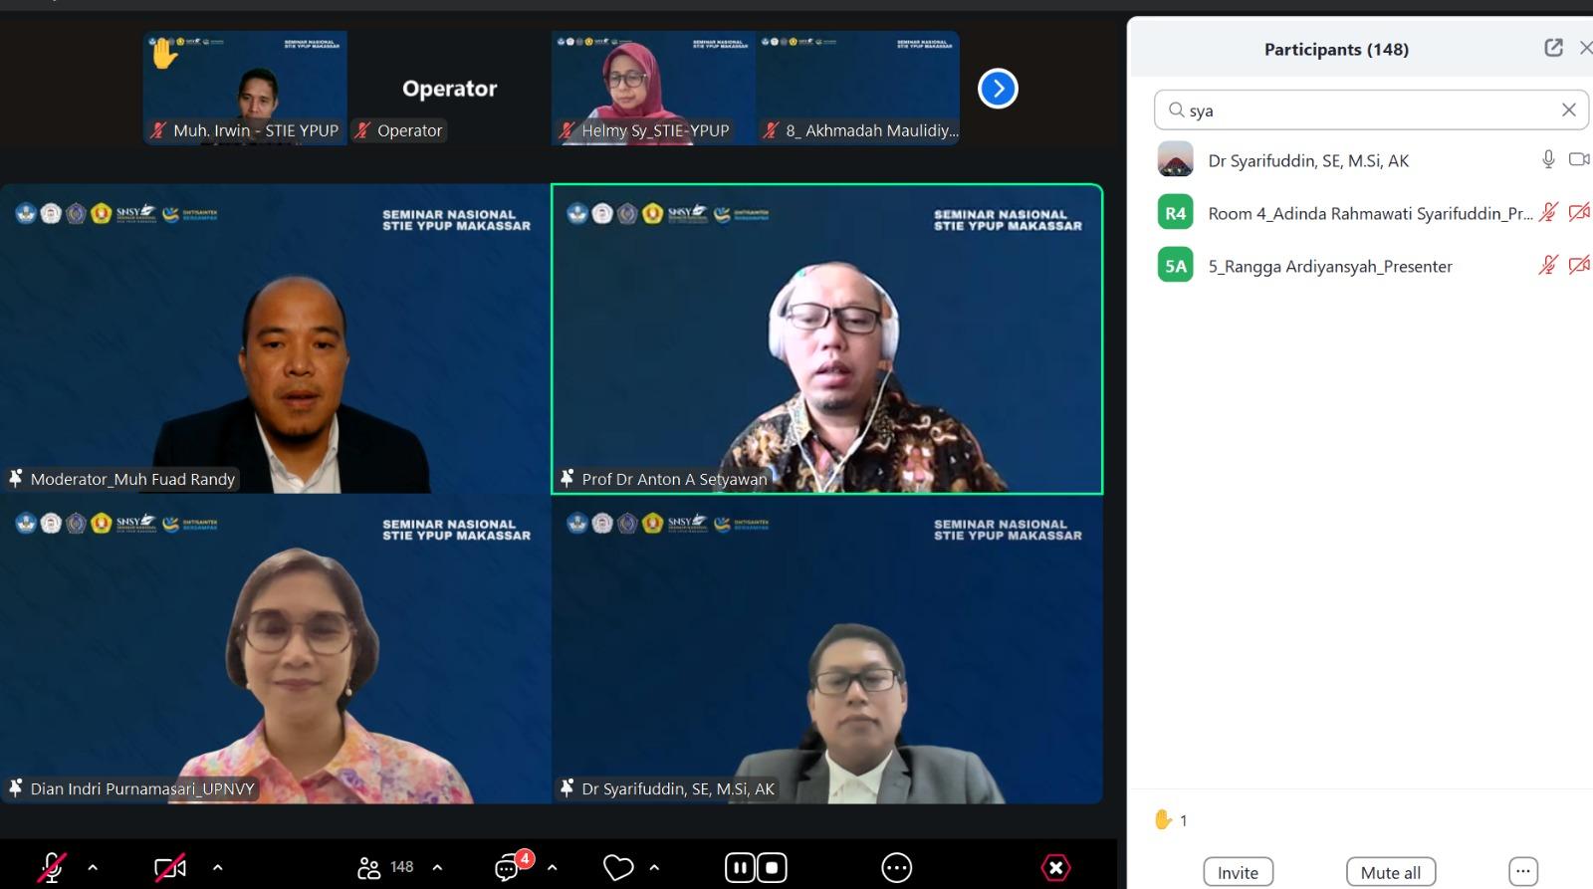
Task: Click the raised hand count indicator
Action: click(1170, 820)
